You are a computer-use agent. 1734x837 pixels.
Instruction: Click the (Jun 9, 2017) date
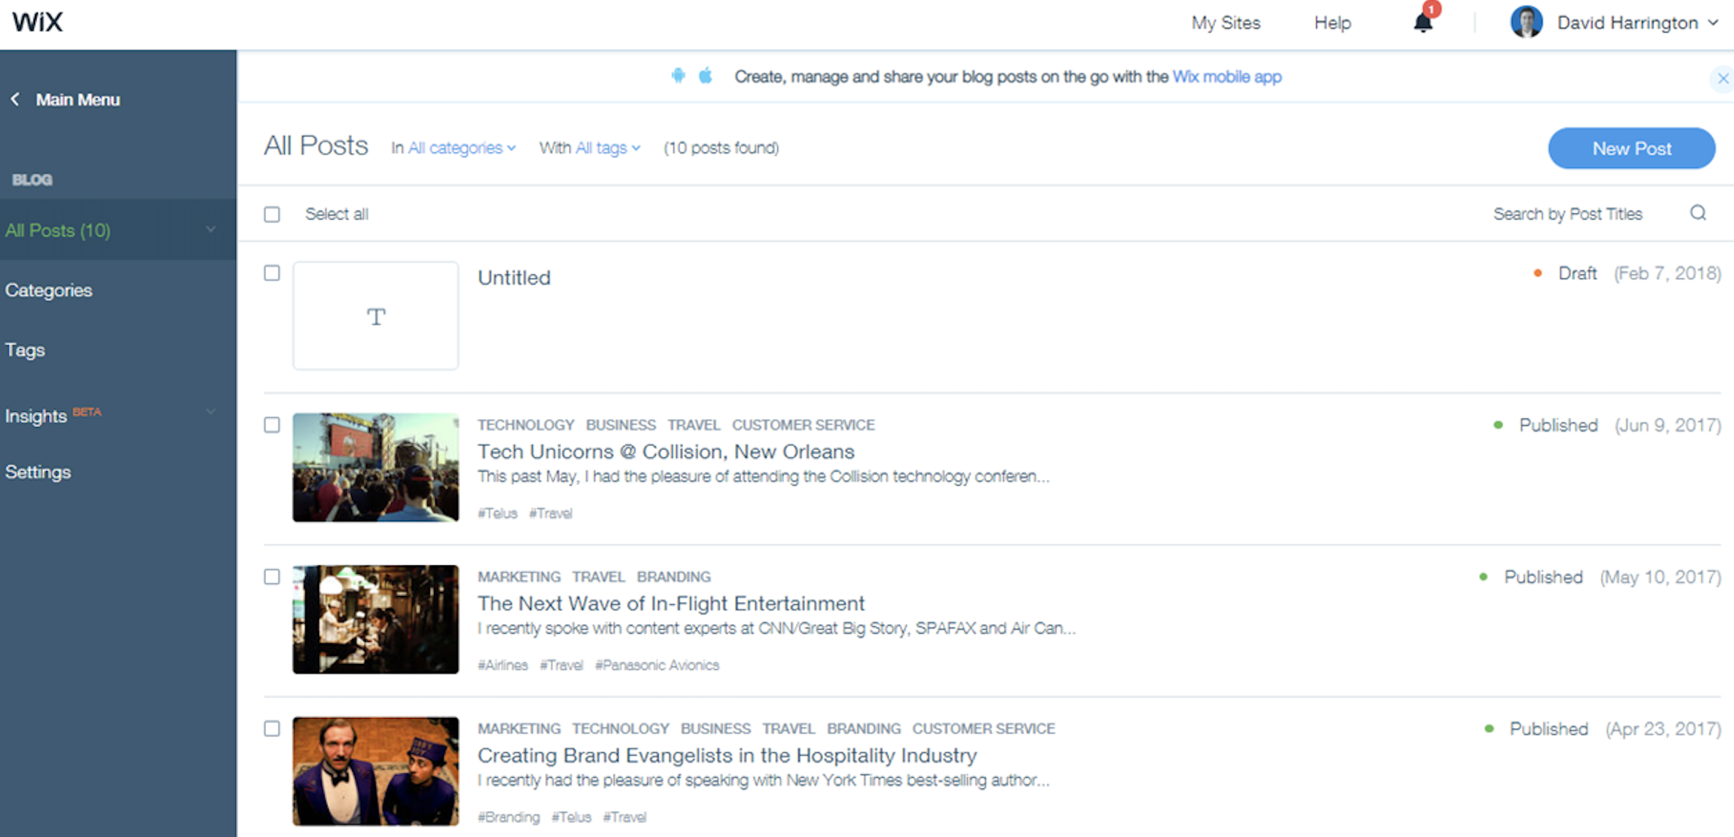(x=1668, y=425)
